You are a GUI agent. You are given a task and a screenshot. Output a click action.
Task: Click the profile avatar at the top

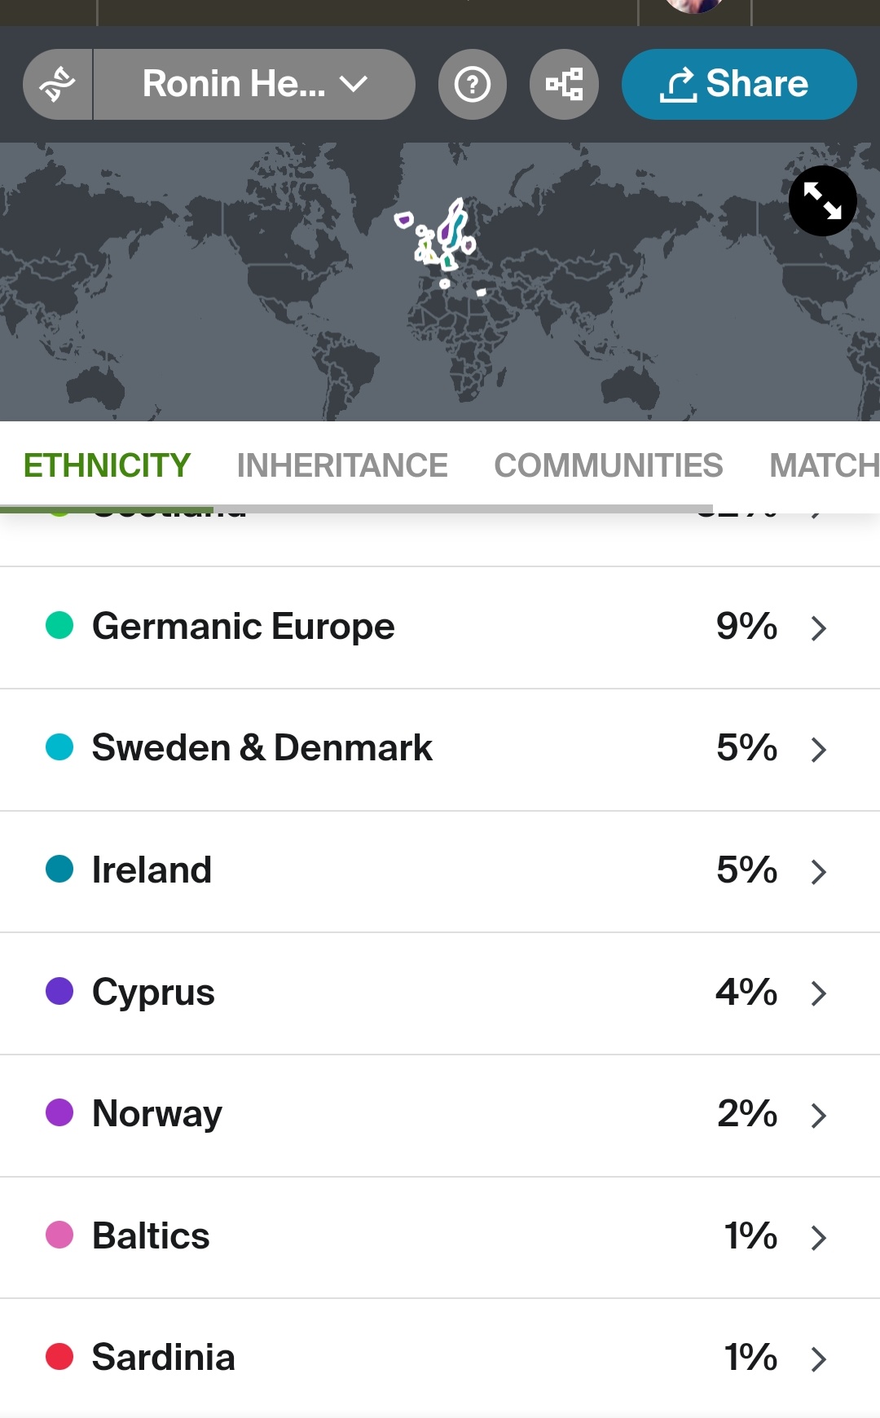[694, 7]
